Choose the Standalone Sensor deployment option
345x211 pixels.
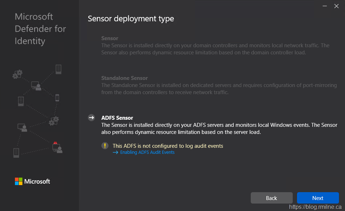[124, 78]
